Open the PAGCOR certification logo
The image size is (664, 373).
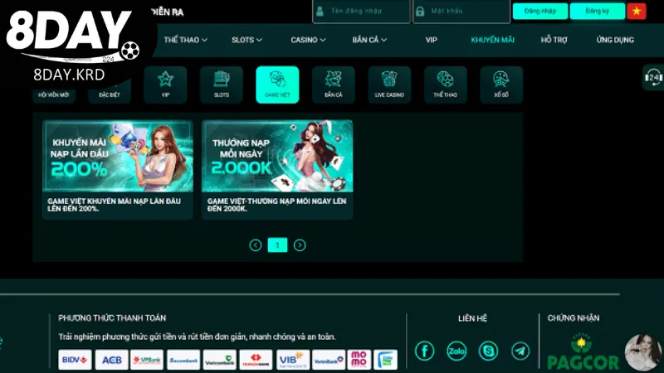coord(583,351)
